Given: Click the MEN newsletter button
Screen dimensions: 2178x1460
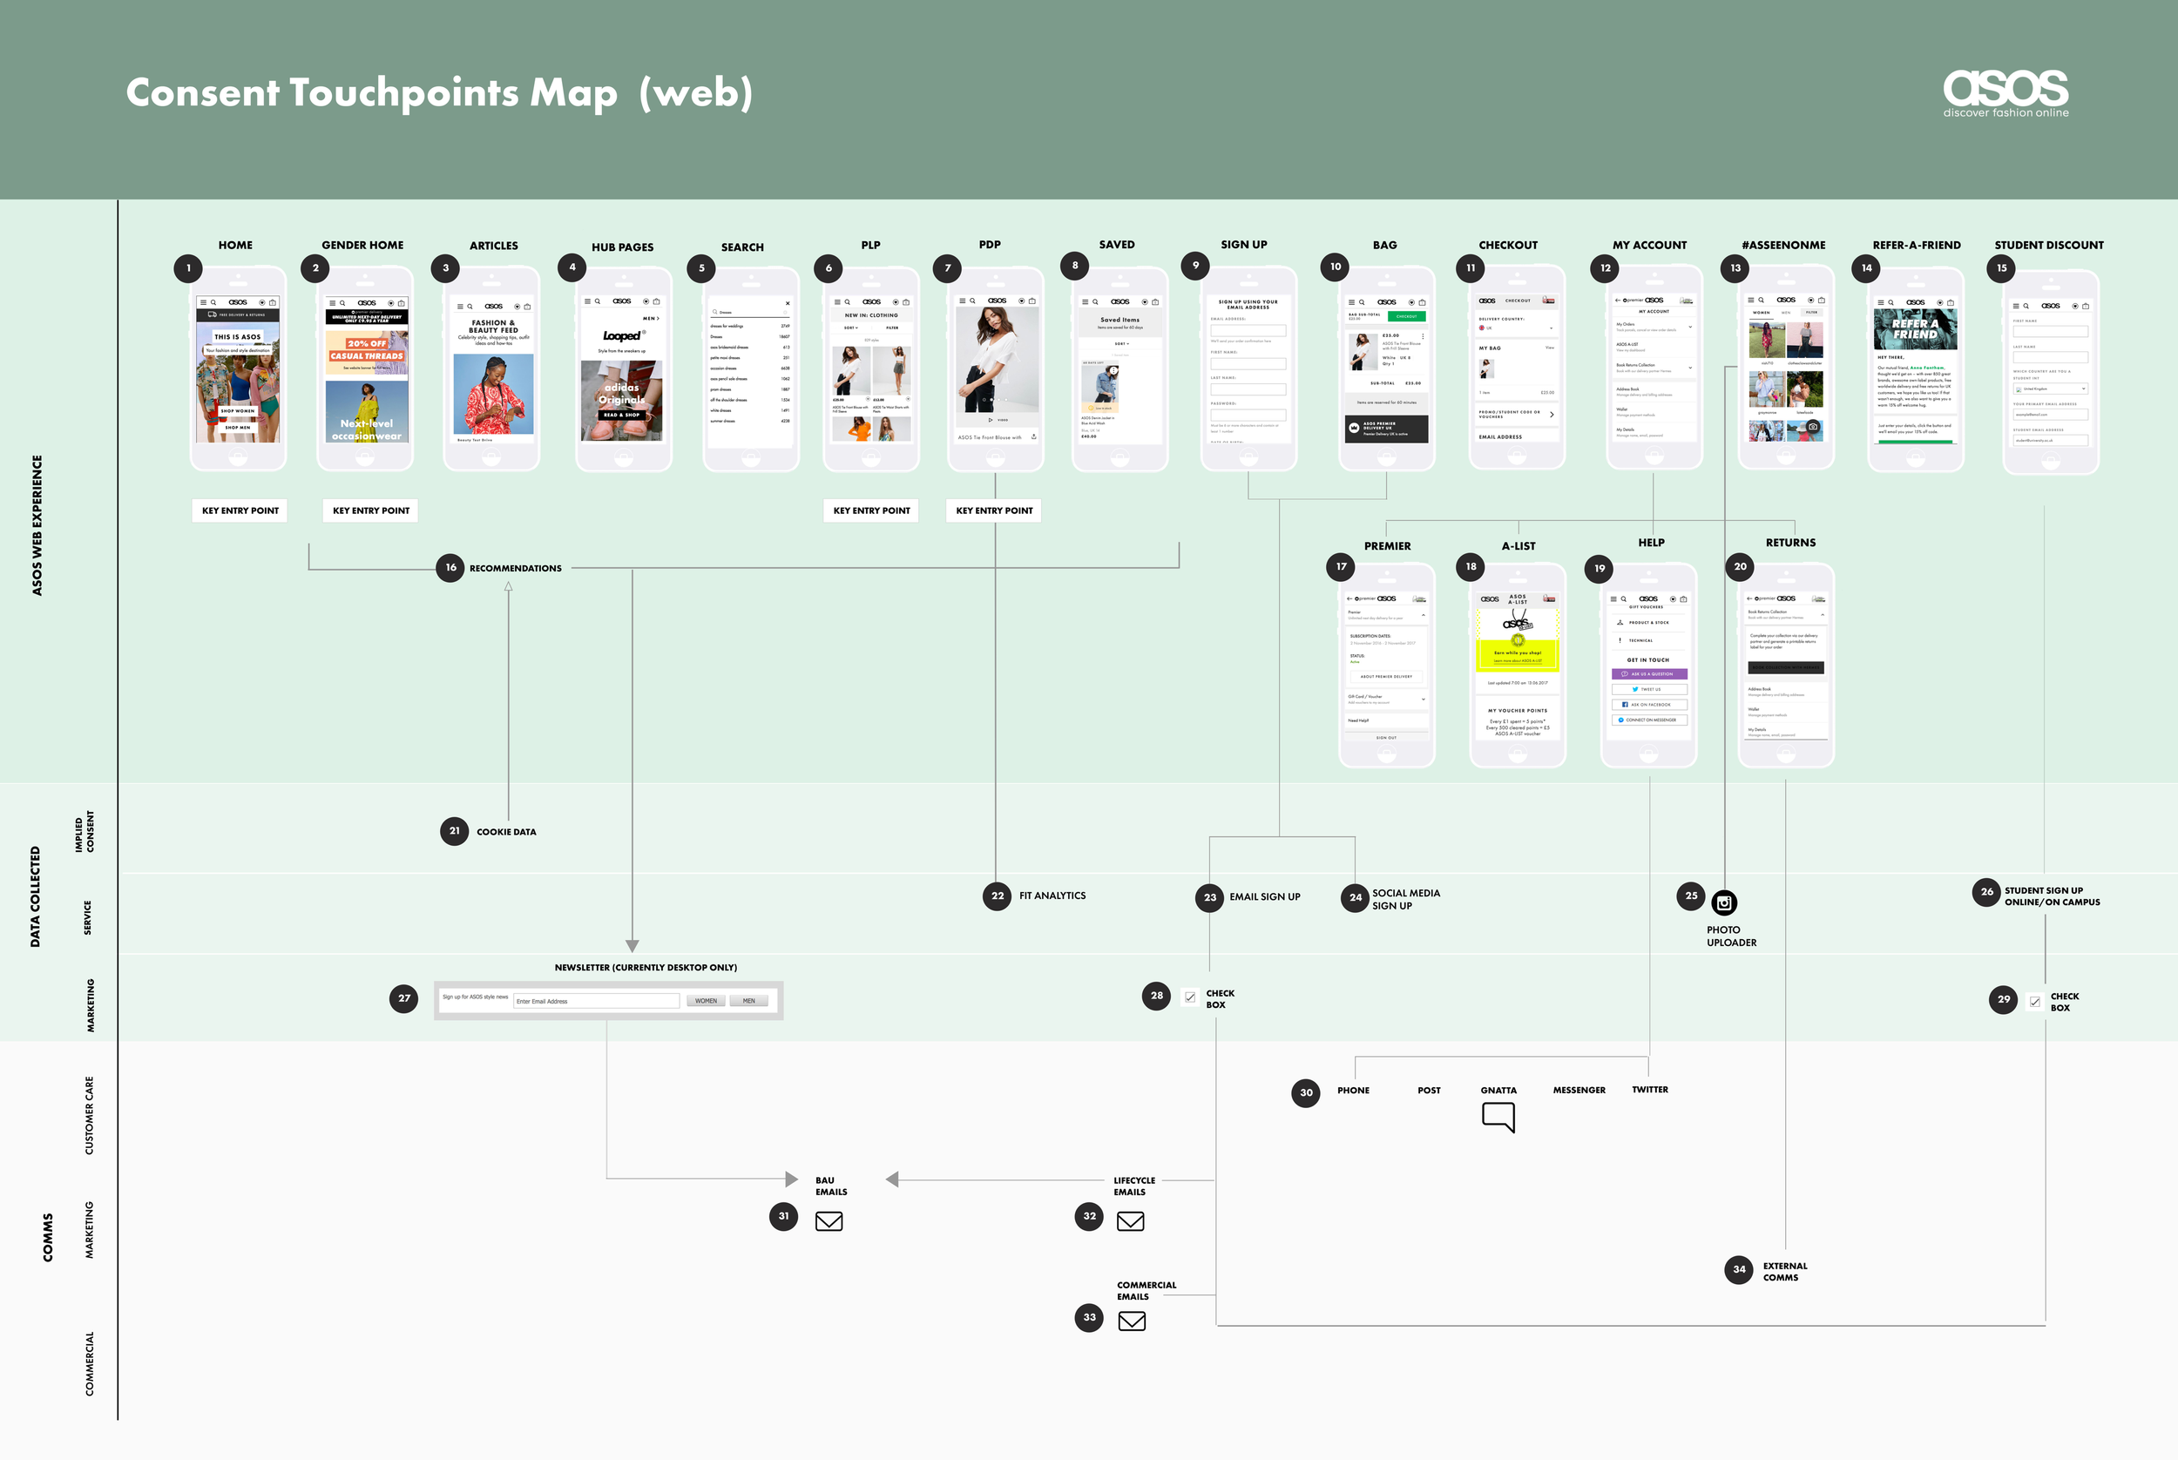Looking at the screenshot, I should pos(748,1001).
